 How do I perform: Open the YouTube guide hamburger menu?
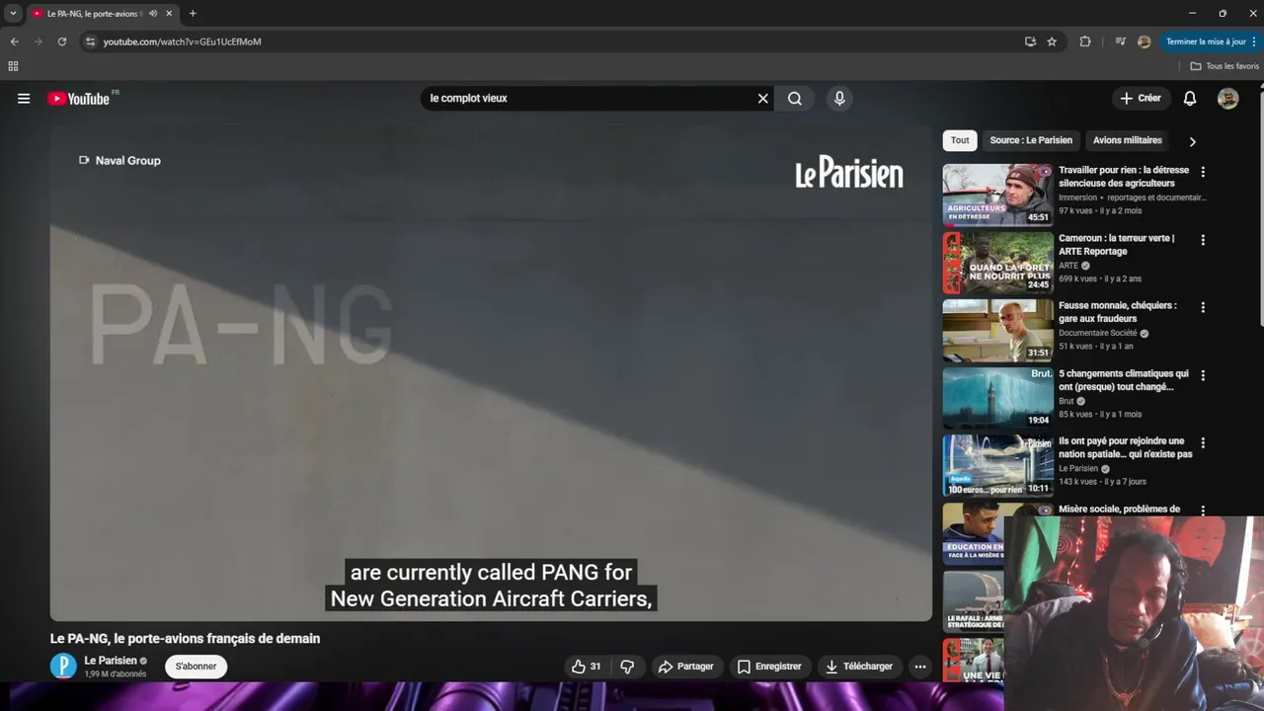click(x=24, y=99)
